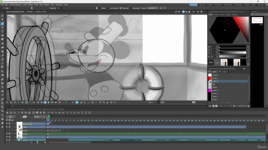Click the Apply button in the style editor

tap(217, 62)
